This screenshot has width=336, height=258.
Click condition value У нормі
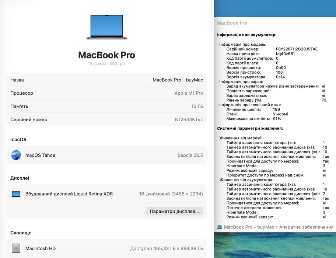click(280, 114)
